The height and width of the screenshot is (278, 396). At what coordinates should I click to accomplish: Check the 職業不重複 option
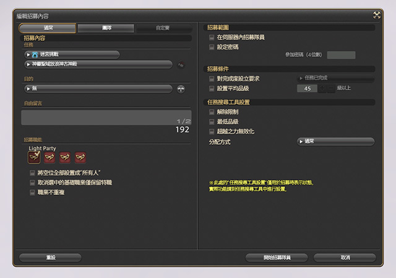pyautogui.click(x=33, y=192)
